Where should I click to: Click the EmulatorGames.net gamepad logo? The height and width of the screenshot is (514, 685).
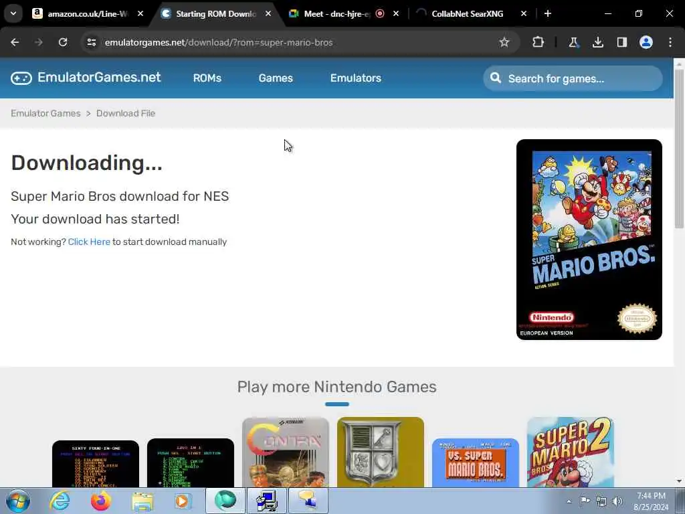21,78
